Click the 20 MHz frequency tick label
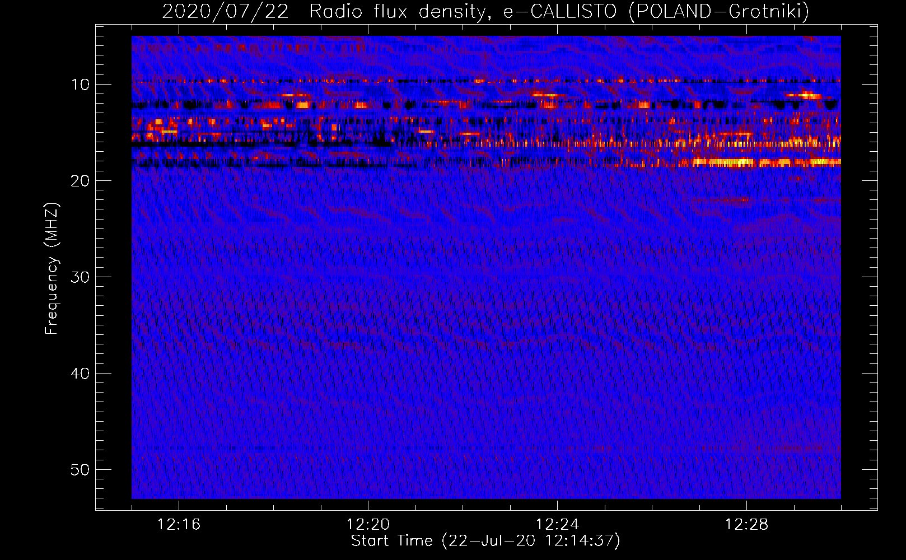 click(81, 181)
